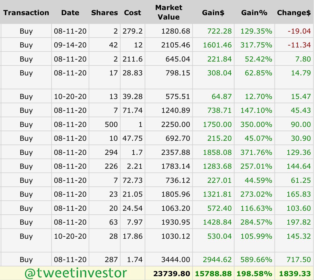Image resolution: width=314 pixels, height=280 pixels.
Task: Select the 198.58% total gain cell
Action: click(x=254, y=274)
